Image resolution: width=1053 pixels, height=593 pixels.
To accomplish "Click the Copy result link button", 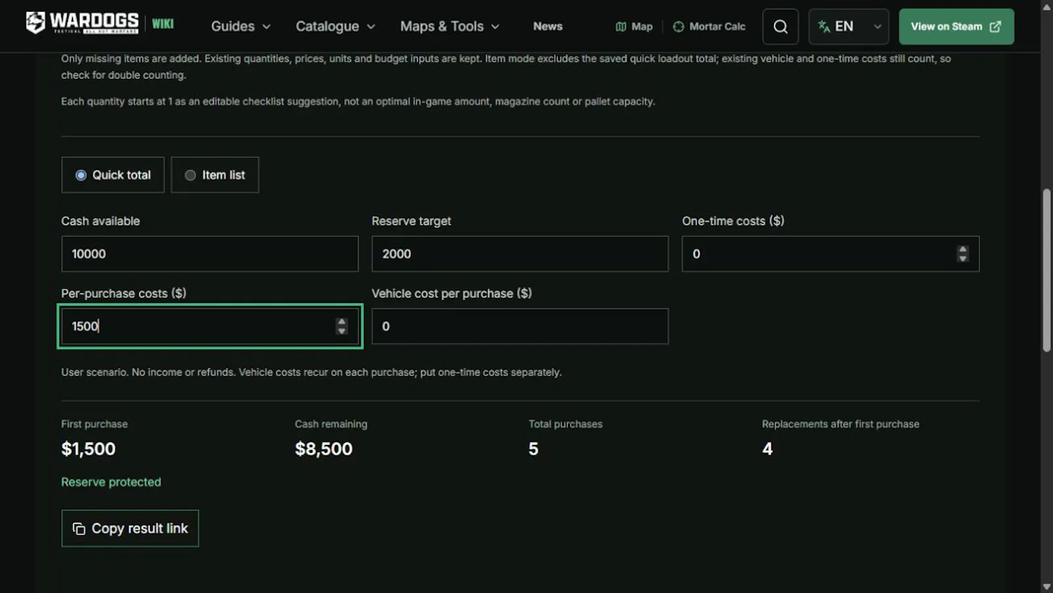I will 130,529.
